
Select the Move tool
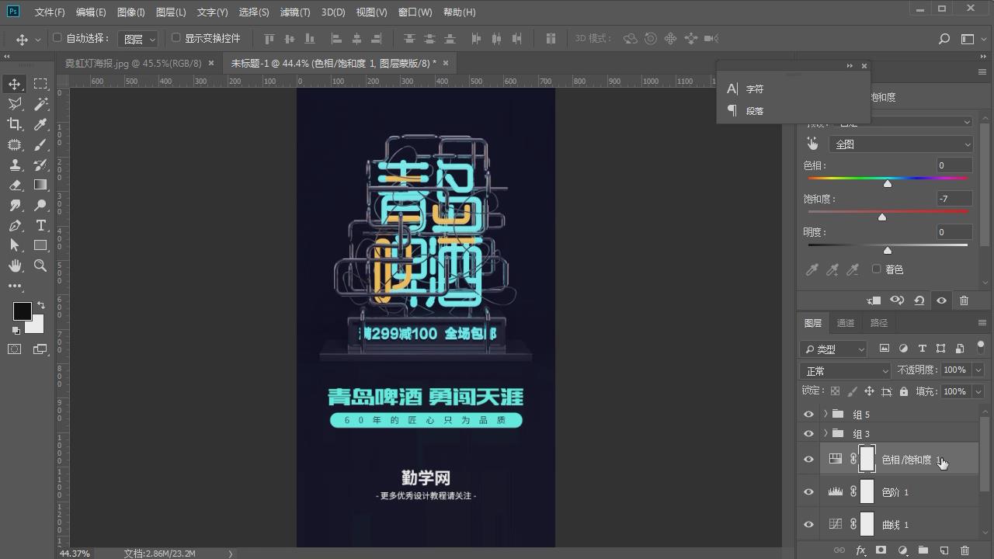pos(15,84)
